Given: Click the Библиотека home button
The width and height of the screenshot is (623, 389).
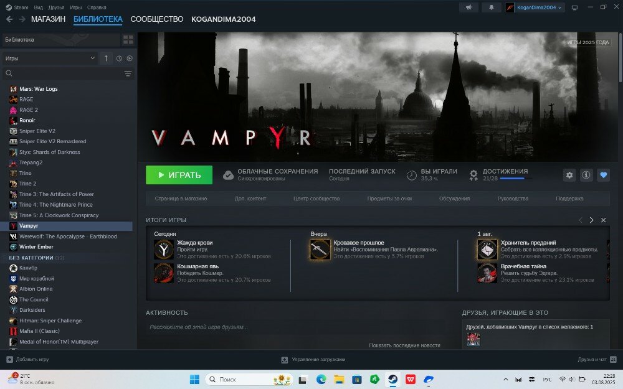Looking at the screenshot, I should click(x=61, y=40).
